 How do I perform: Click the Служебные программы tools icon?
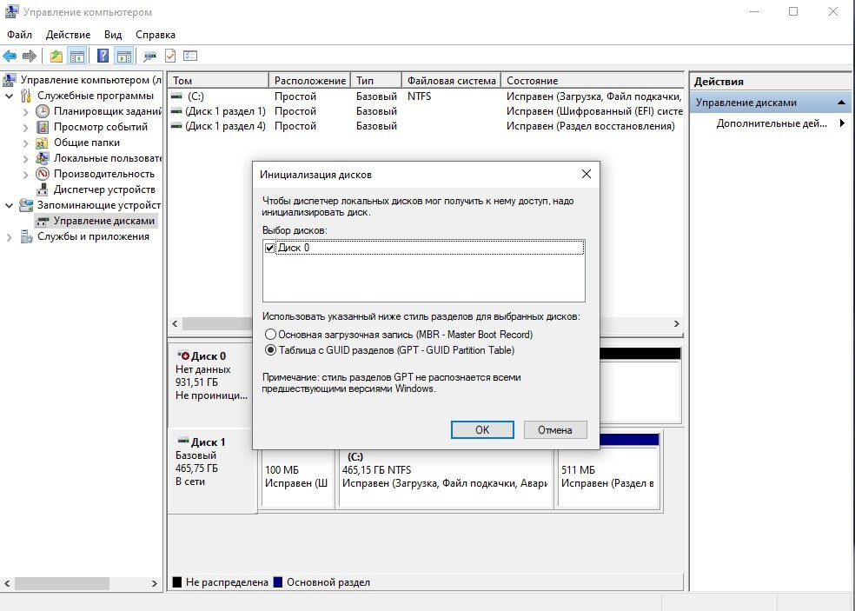coord(25,96)
